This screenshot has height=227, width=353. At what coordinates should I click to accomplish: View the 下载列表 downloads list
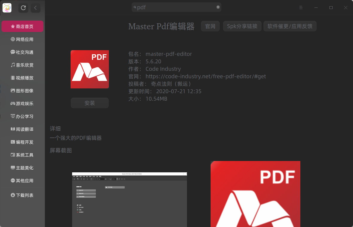22,195
